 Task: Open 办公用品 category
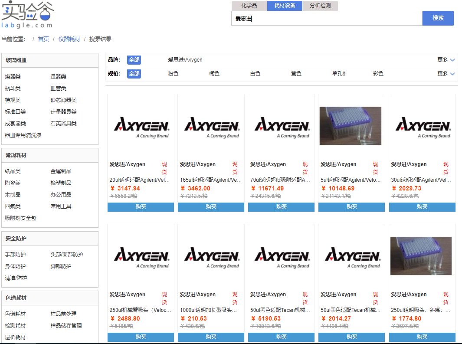click(x=61, y=195)
